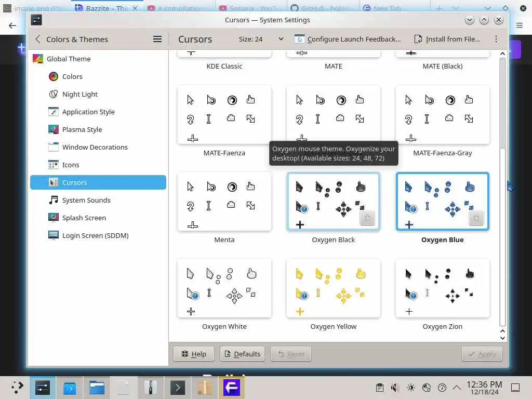Open Plasma Style settings
Viewport: 532px width, 399px height.
pos(98,129)
